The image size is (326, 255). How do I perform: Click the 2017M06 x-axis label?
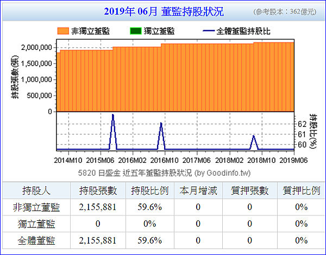tap(197, 160)
